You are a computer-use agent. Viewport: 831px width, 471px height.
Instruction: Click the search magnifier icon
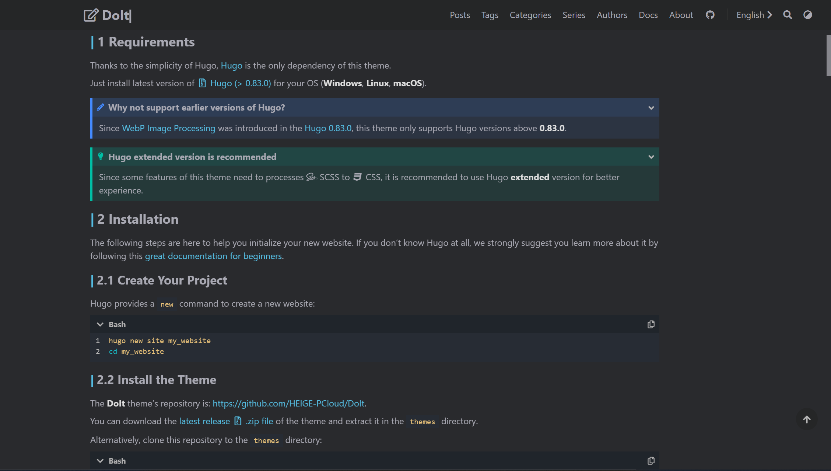pos(788,15)
